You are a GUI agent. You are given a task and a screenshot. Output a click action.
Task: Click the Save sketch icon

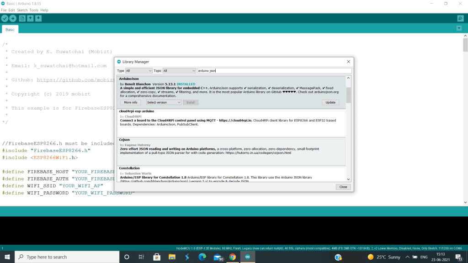pos(38,18)
